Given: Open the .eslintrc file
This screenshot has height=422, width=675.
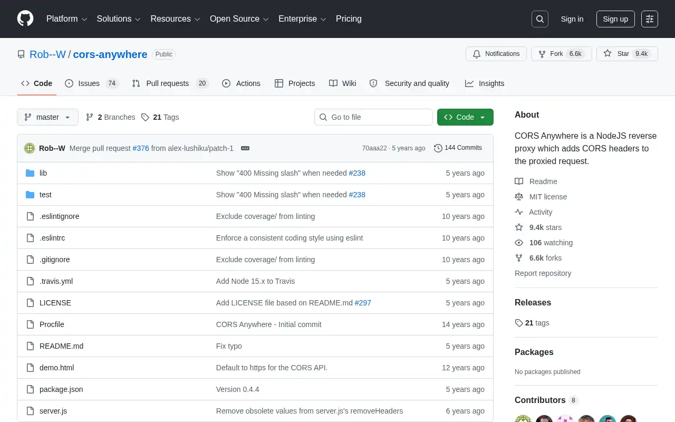Looking at the screenshot, I should point(52,238).
